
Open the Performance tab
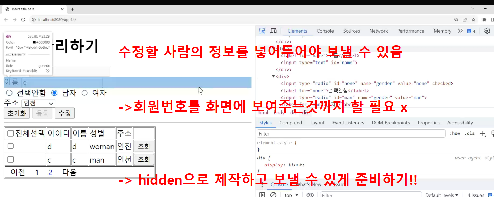[x=411, y=31]
